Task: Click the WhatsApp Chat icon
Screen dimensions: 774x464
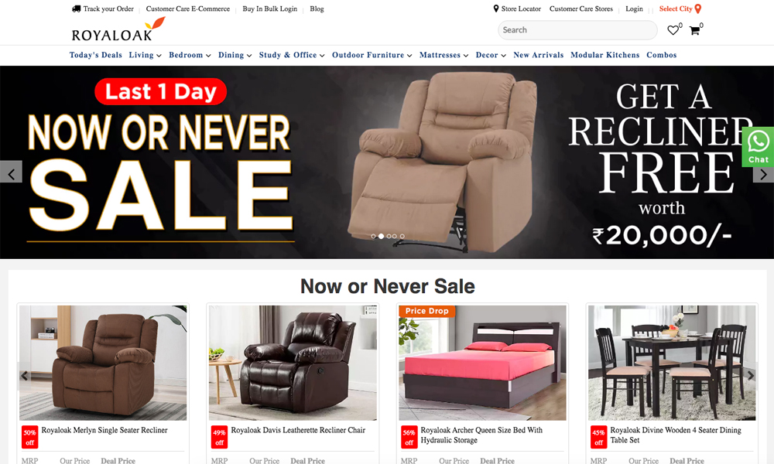Action: [758, 146]
